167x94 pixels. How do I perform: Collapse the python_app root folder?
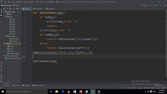tap(3, 12)
